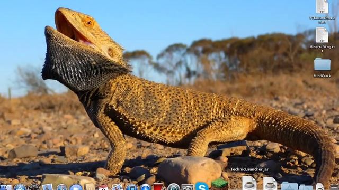The width and height of the screenshot is (339, 190).
Task: Launch Minecraft grass block in the Dock
Action: point(219,184)
